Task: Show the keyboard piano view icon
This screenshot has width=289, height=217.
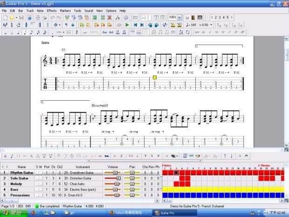Action: [200, 18]
